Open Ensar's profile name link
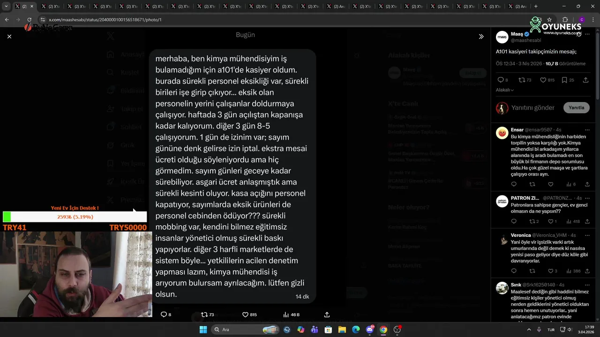The width and height of the screenshot is (600, 337). [x=517, y=130]
